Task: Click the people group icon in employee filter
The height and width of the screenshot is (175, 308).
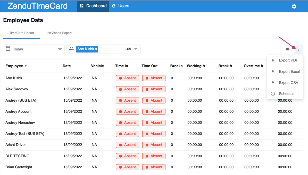Action: coord(71,49)
